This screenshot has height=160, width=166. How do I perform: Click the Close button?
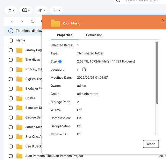click(151, 144)
